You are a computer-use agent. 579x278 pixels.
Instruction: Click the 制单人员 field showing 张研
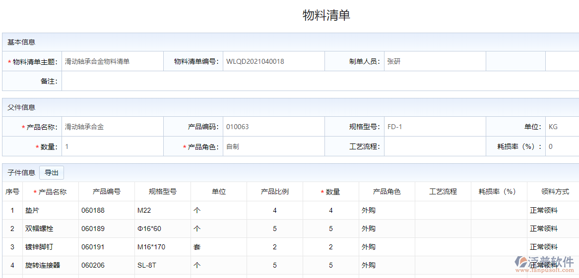click(x=435, y=61)
